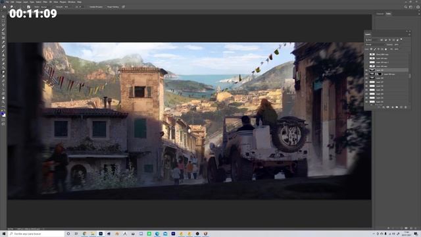Screen dimensions: 421x237
Task: Toggle visibility of the masked layer
Action: (366, 74)
